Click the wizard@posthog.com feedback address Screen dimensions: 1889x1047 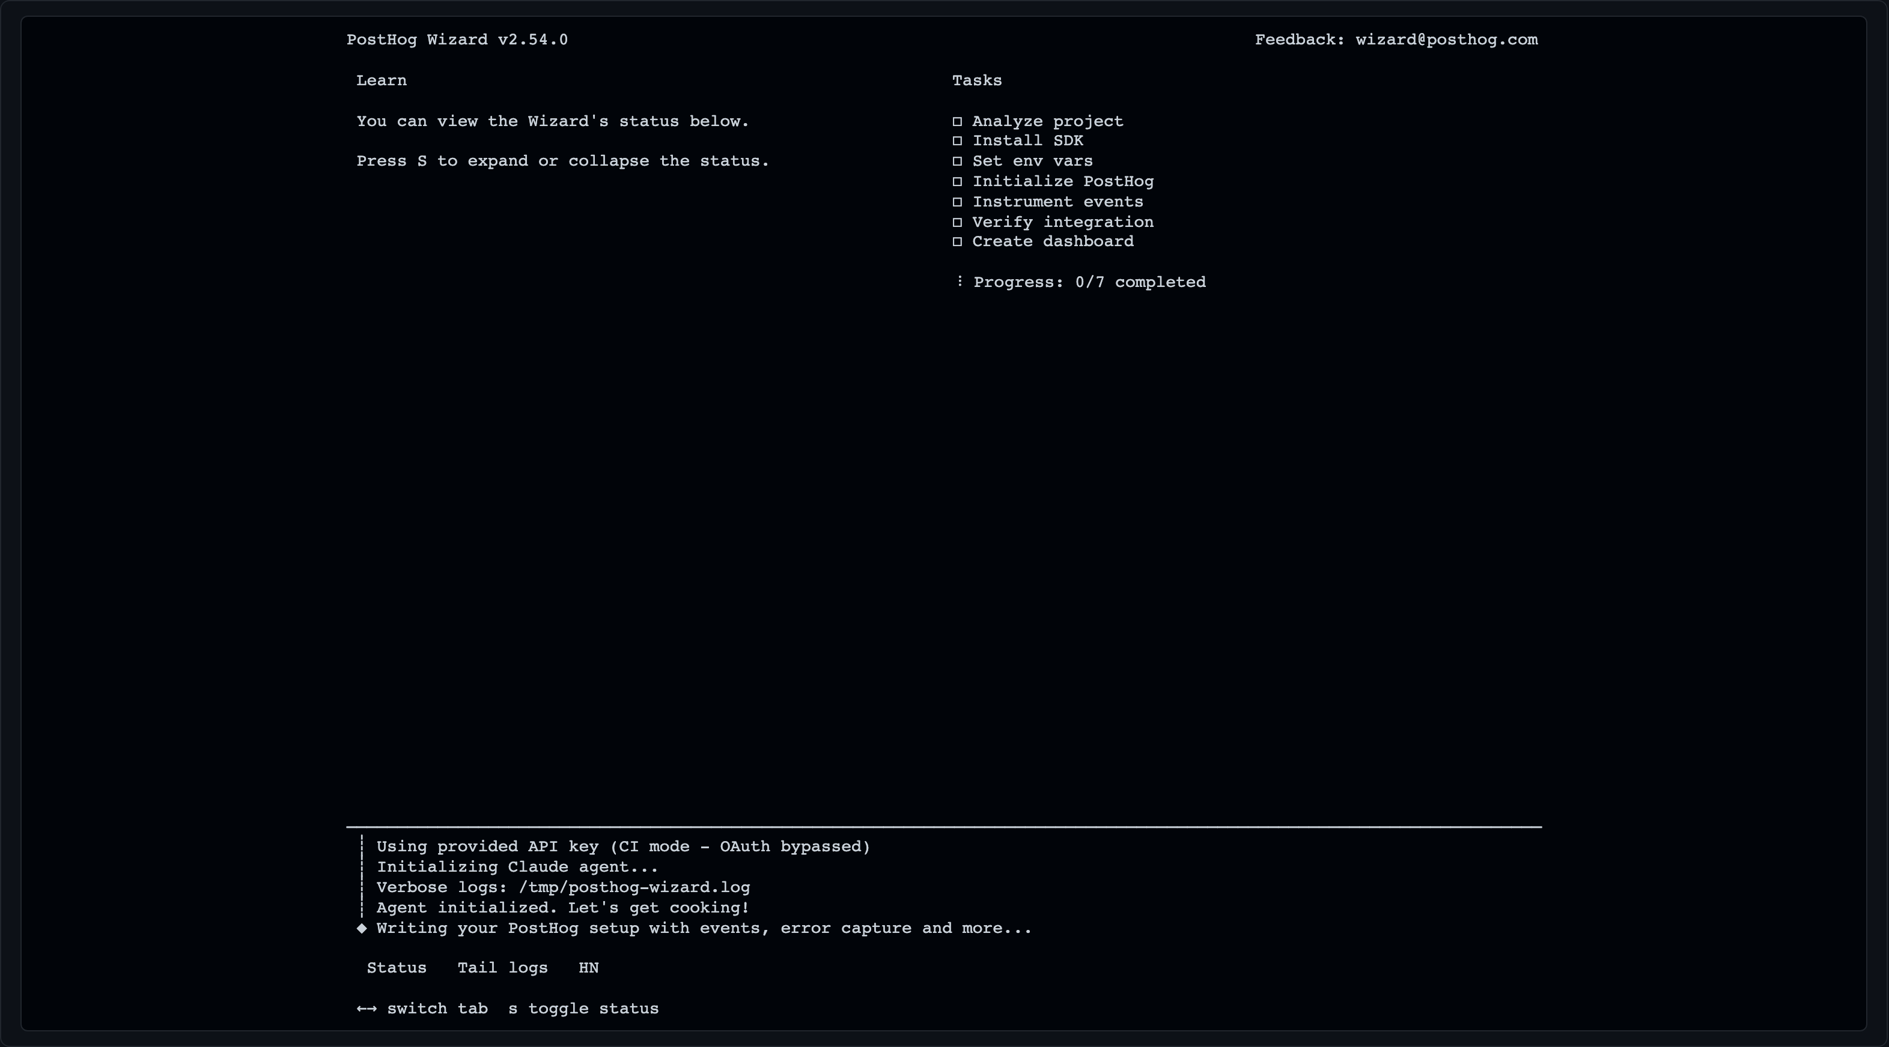coord(1446,40)
